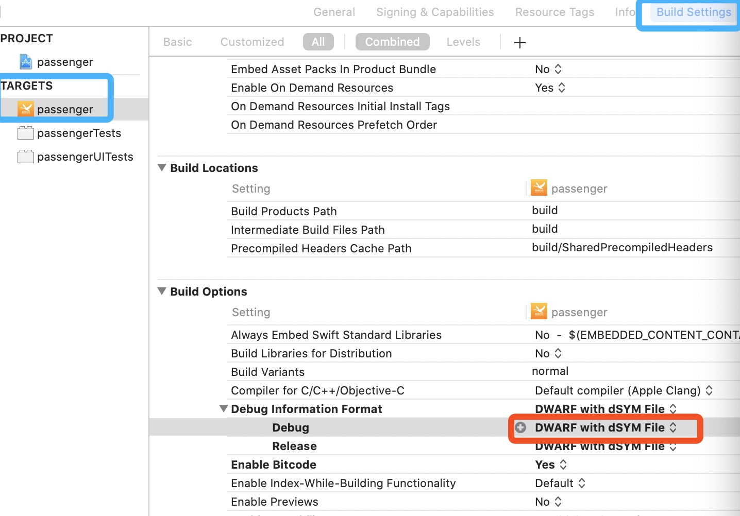Open the Signing & Capabilities tab
The image size is (740, 516).
435,12
